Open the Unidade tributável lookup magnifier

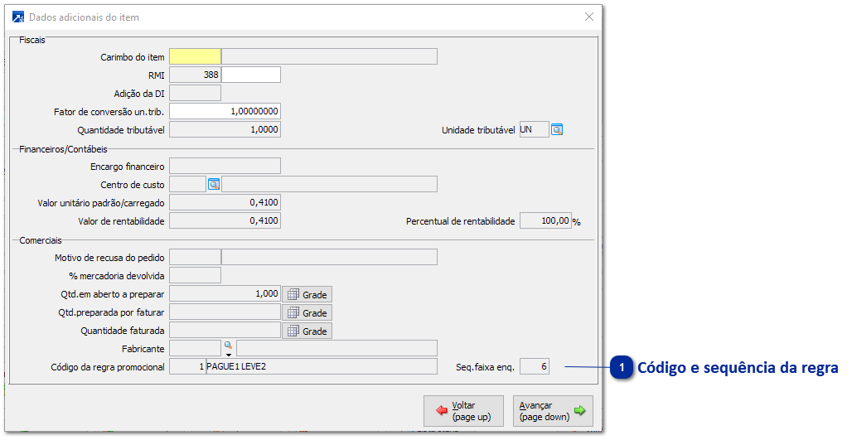click(x=557, y=130)
